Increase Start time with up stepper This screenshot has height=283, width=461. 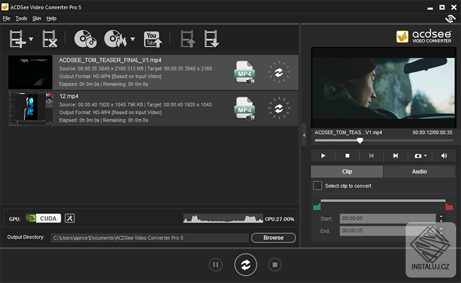[x=441, y=216]
